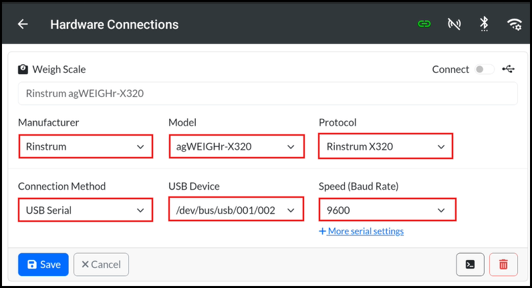Click the Weigh Scale icon
This screenshot has height=288, width=532.
coord(23,69)
